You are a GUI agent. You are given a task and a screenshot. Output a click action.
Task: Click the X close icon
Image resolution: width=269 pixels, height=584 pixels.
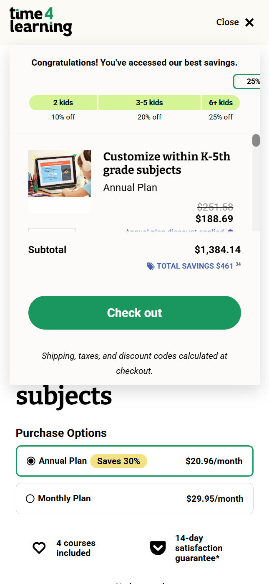point(249,23)
